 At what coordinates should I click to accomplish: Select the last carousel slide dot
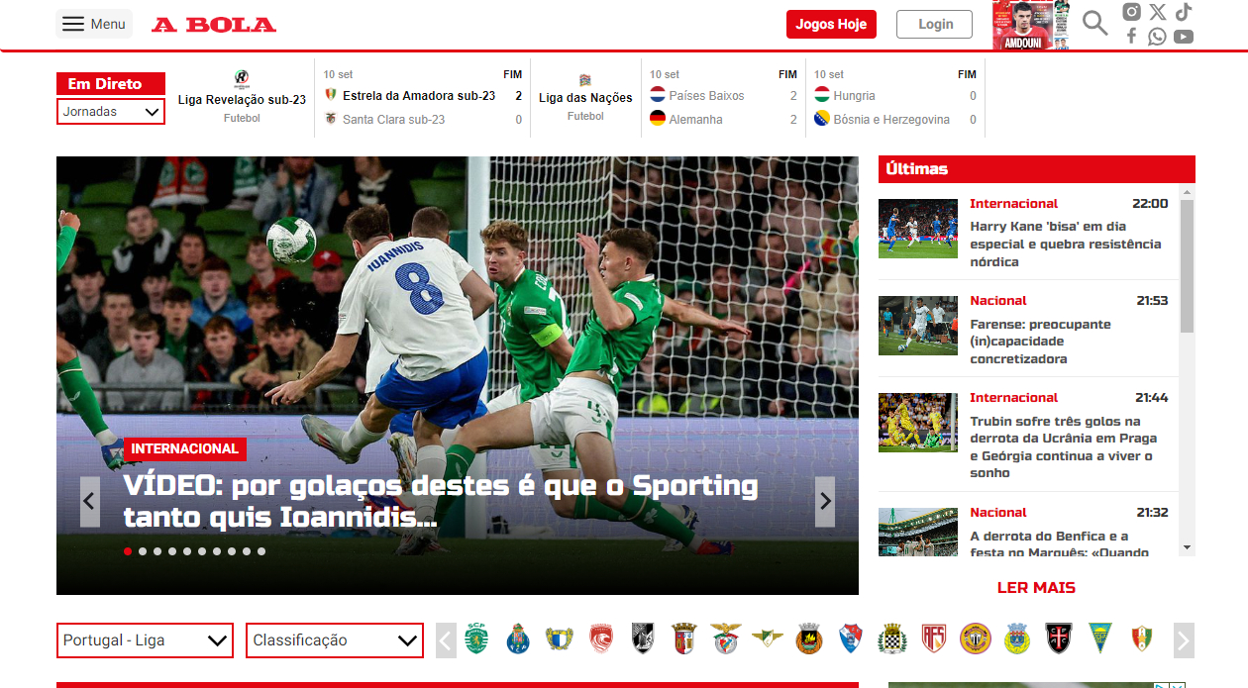tap(261, 551)
